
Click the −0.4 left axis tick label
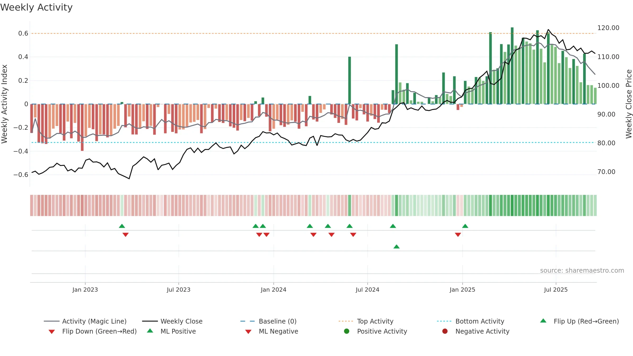21,151
